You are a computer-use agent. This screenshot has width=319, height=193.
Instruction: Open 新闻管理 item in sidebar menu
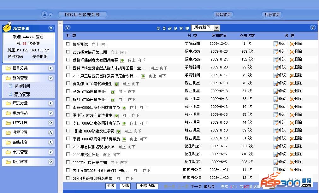point(22,94)
